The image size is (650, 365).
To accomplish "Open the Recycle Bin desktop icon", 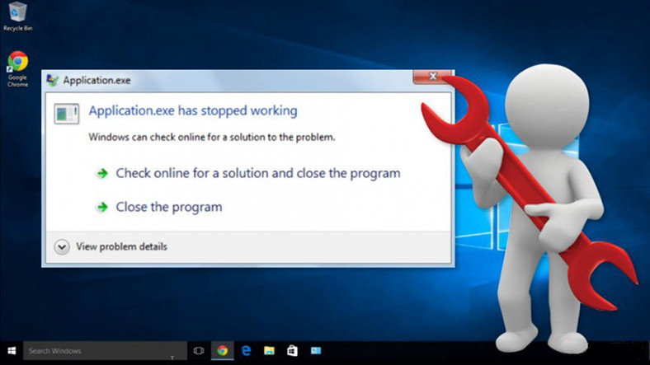I will [16, 14].
